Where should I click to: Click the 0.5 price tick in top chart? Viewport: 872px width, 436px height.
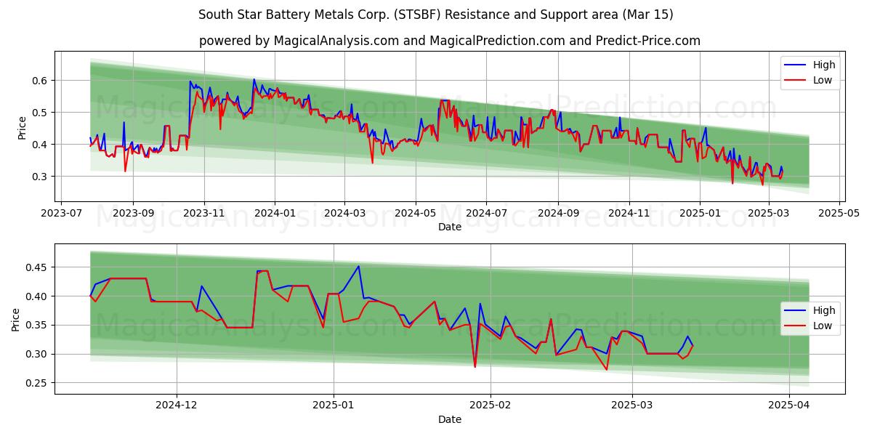coord(41,112)
